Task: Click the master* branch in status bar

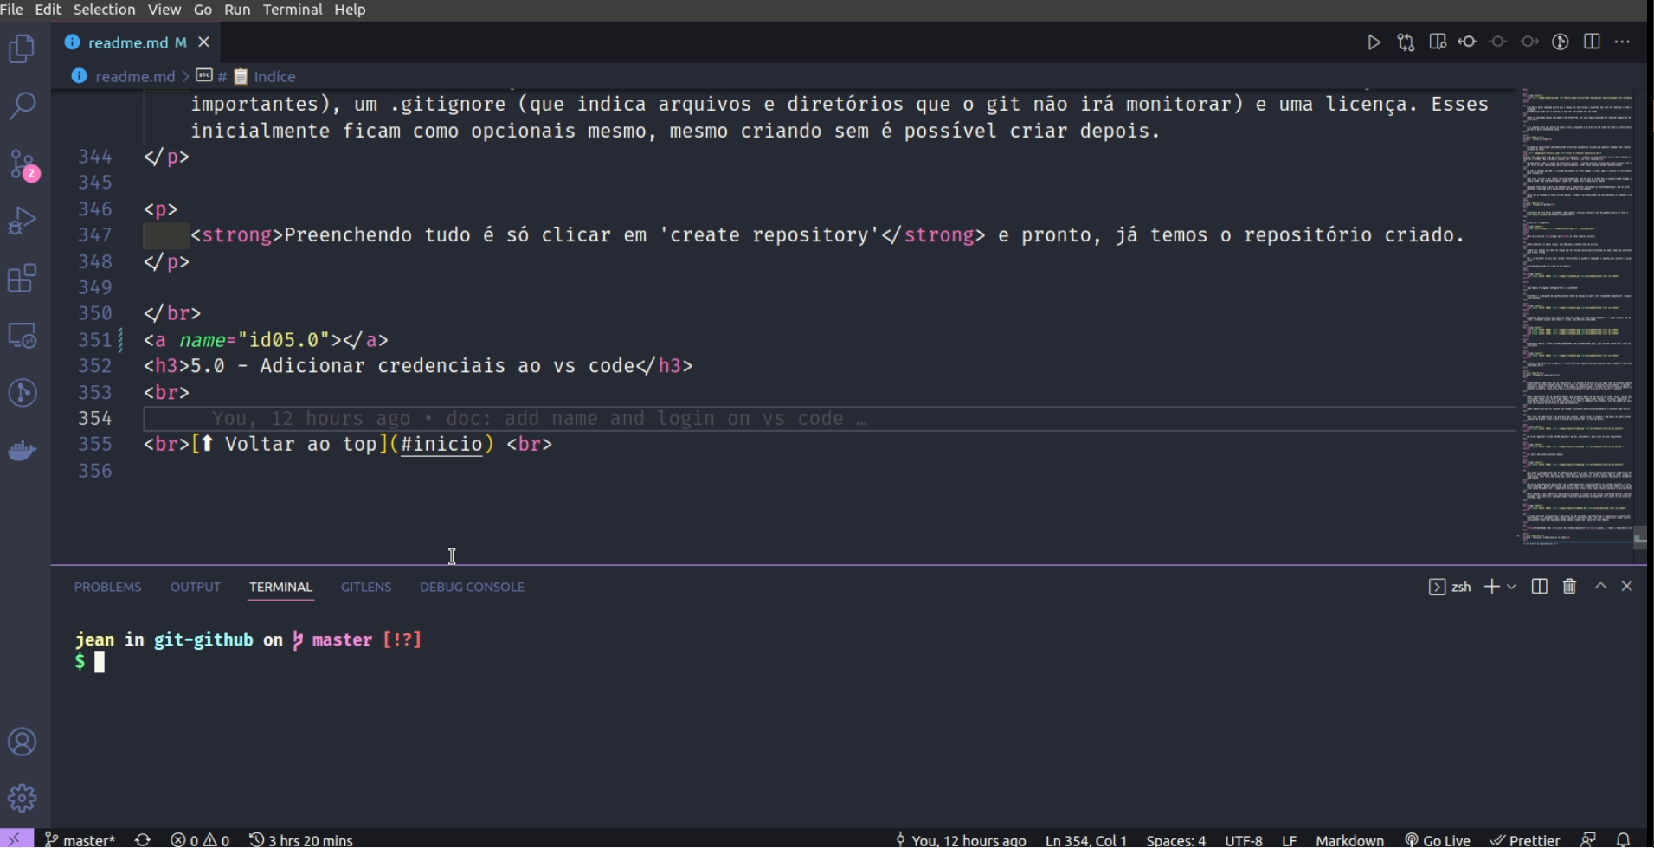Action: [x=80, y=839]
